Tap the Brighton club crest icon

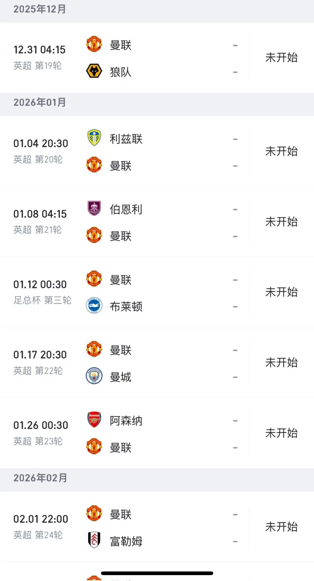click(94, 306)
